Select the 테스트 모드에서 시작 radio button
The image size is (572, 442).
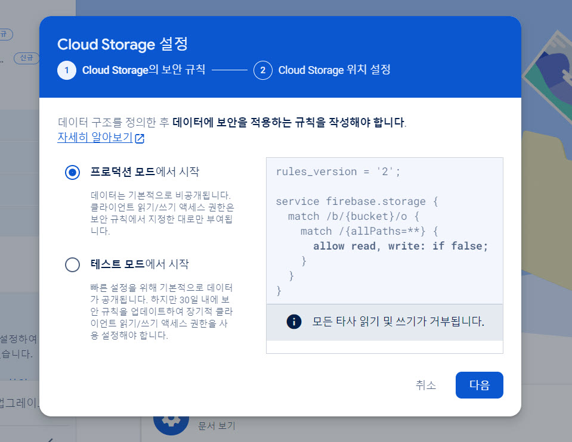tap(72, 264)
